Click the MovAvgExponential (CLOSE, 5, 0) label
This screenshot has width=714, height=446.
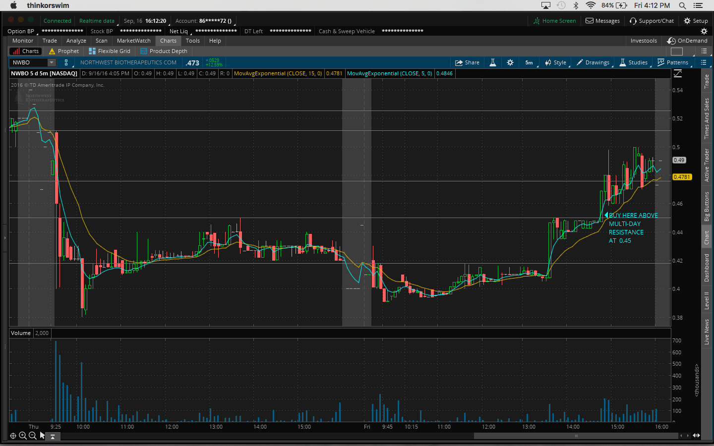390,73
